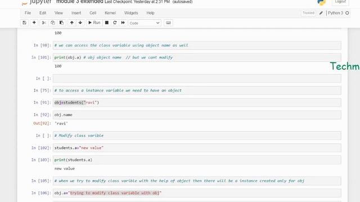360x202 pixels.
Task: Save the notebook with the save icon
Action: 24,22
